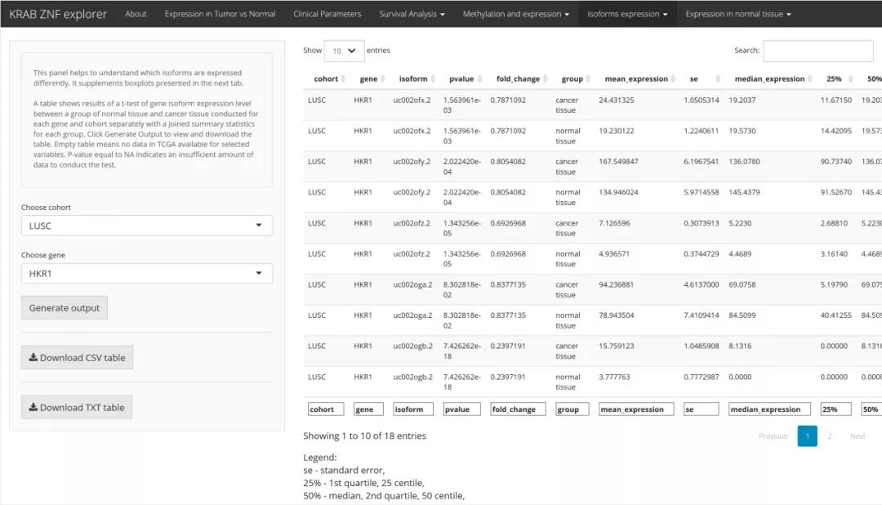
Task: Open the Choose cohort LUSC dropdown
Action: tap(147, 226)
